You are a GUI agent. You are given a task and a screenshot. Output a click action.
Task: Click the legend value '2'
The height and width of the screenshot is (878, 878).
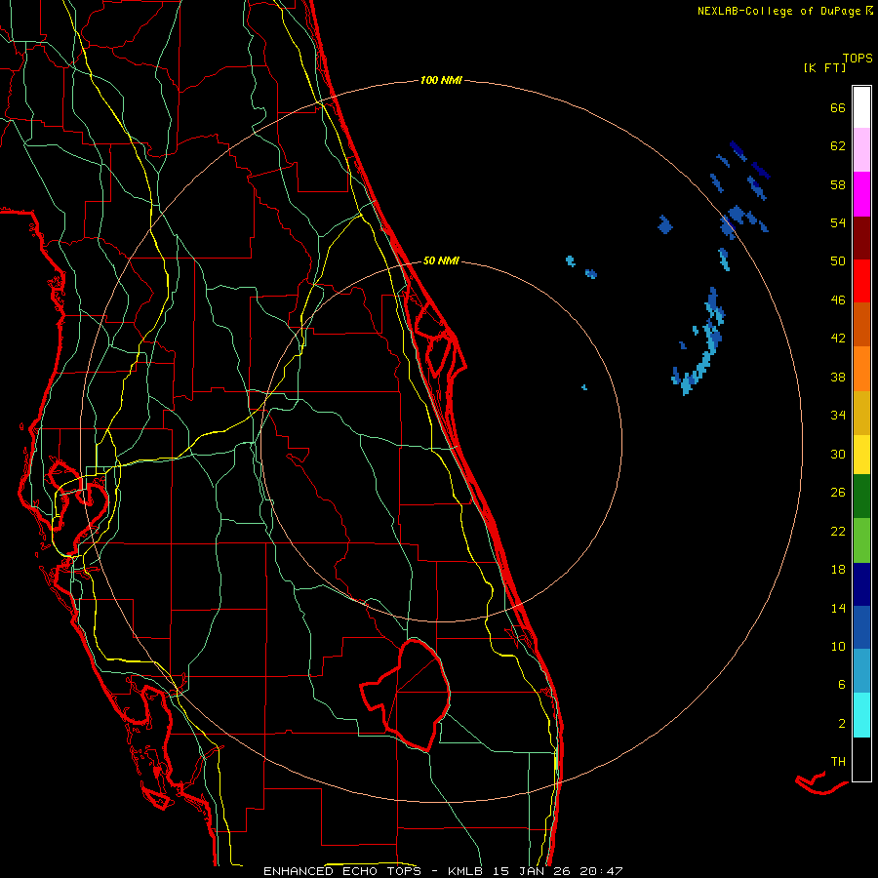coord(842,724)
